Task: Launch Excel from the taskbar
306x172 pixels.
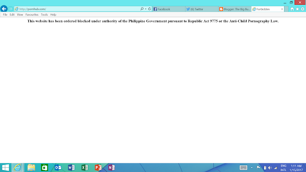Action: click(85, 168)
